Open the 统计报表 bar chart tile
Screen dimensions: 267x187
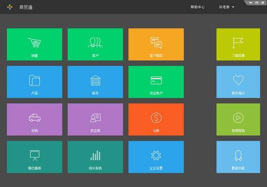pyautogui.click(x=95, y=157)
